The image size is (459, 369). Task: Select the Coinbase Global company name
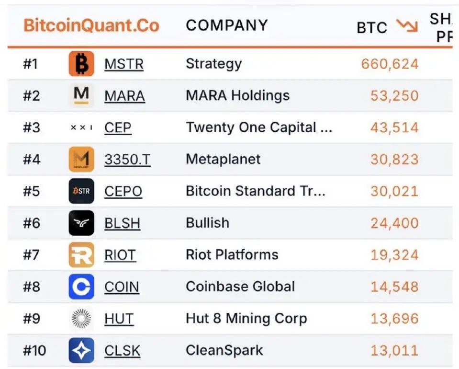240,287
